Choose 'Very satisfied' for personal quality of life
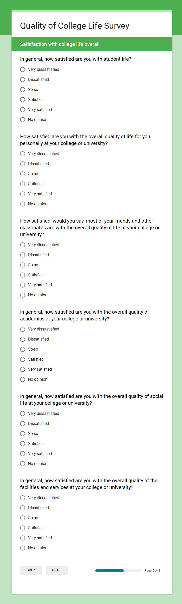 23,194
